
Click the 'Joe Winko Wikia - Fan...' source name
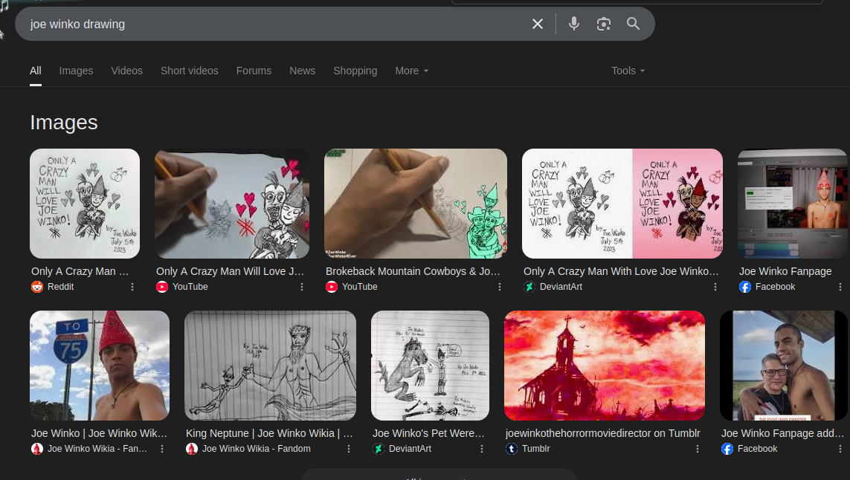tap(97, 449)
